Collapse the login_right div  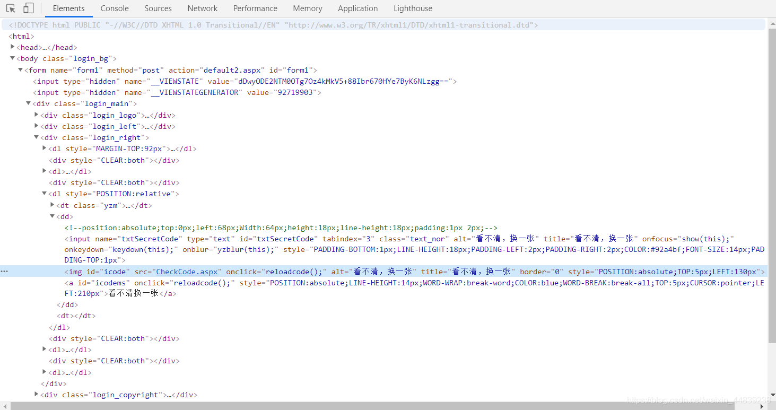coord(37,137)
